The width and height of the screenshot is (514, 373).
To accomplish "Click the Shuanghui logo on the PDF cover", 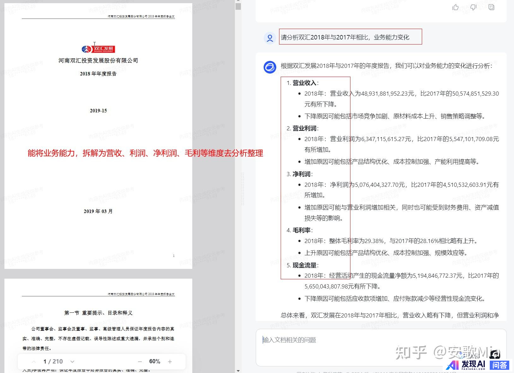I will click(x=98, y=49).
